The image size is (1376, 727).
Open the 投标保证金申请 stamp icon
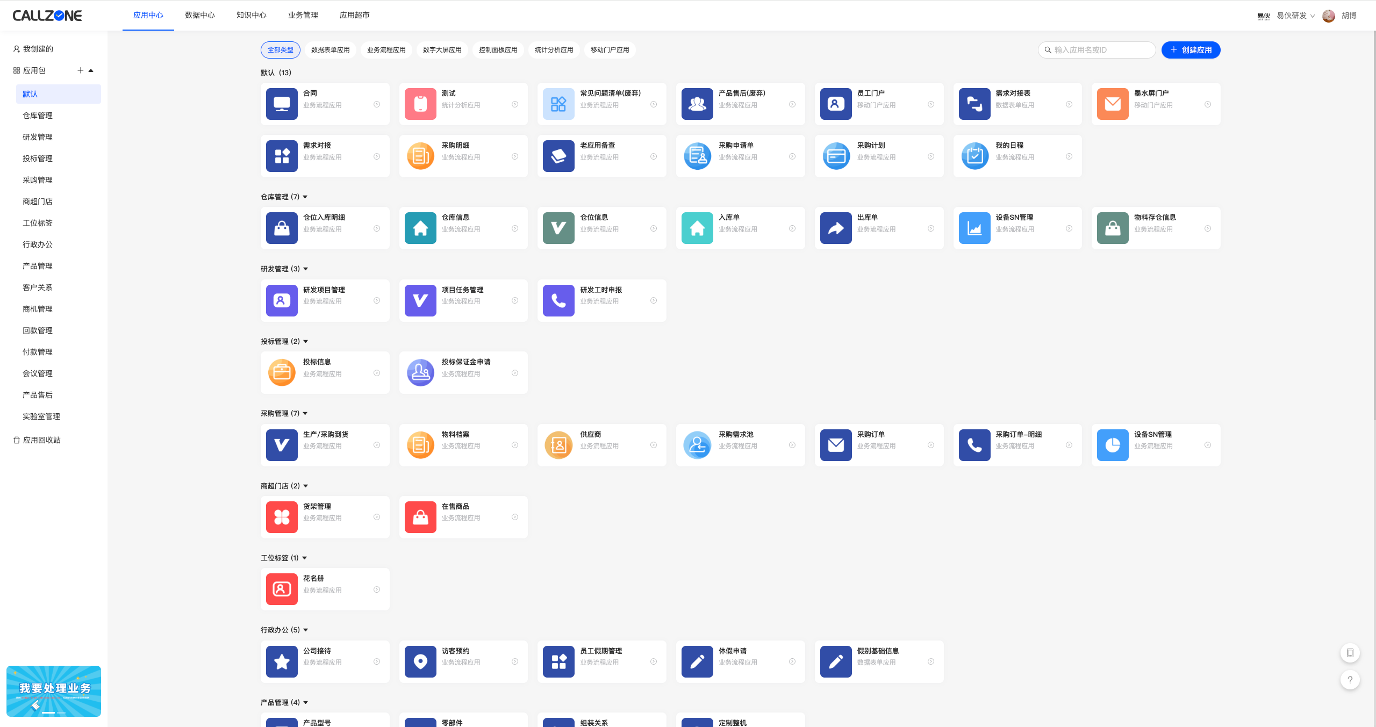(x=420, y=372)
